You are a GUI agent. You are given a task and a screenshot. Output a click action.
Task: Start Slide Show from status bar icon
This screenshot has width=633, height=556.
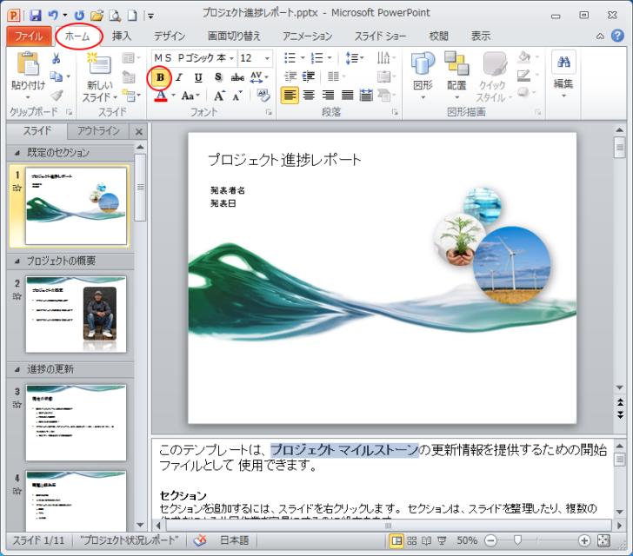tap(442, 540)
